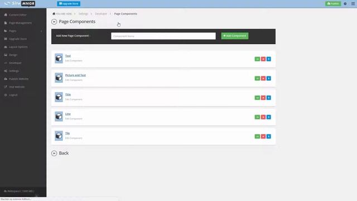Click red delete icon for Picture and Text
This screenshot has width=357, height=201.
[263, 78]
